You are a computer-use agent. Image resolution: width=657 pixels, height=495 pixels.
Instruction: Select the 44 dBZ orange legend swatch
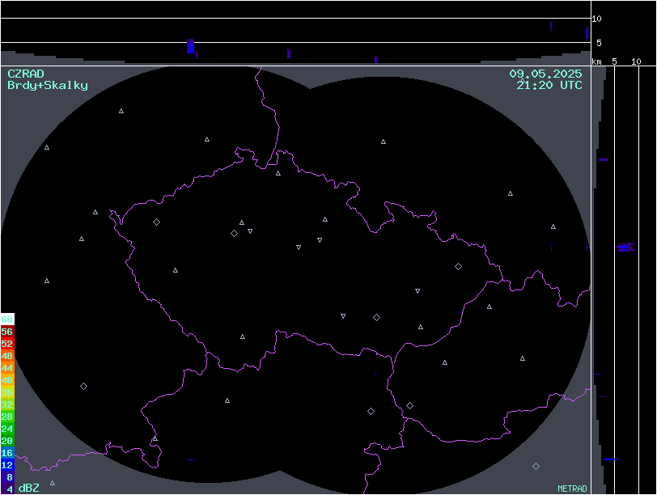coord(7,368)
